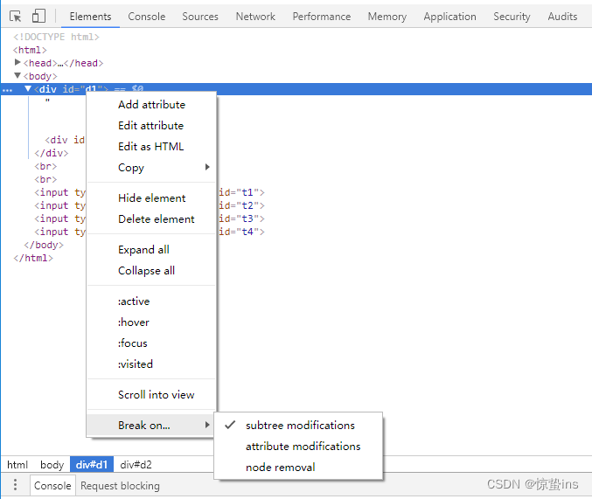The image size is (592, 499).
Task: Open the Request blocking drawer tab
Action: pos(120,485)
